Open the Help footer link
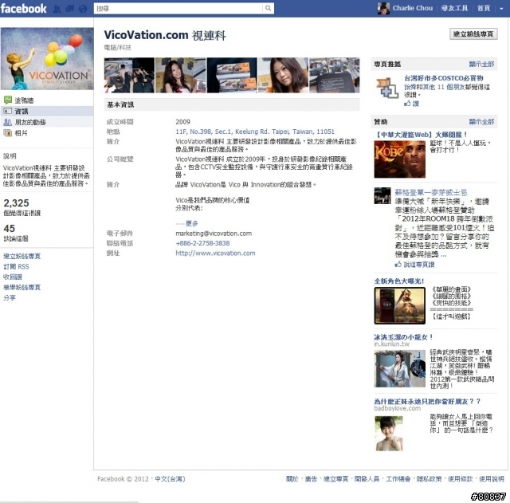The image size is (510, 503). 492,479
